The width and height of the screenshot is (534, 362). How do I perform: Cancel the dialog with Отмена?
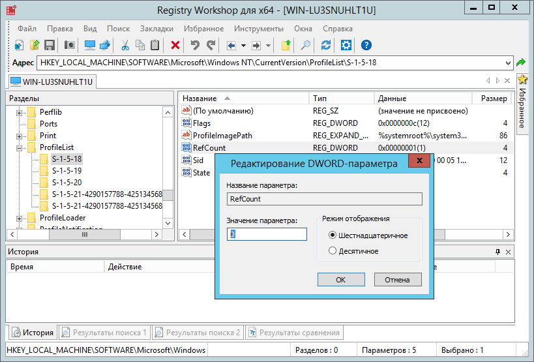398,280
